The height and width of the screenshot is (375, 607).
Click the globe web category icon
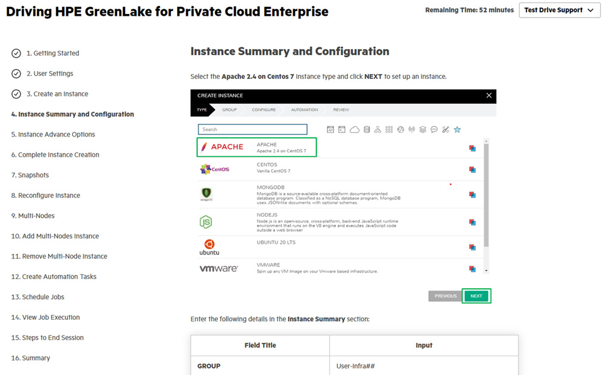pos(401,130)
